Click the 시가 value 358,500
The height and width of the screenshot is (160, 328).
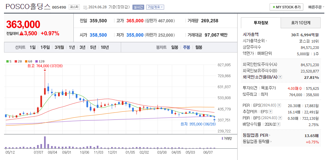tap(98, 35)
